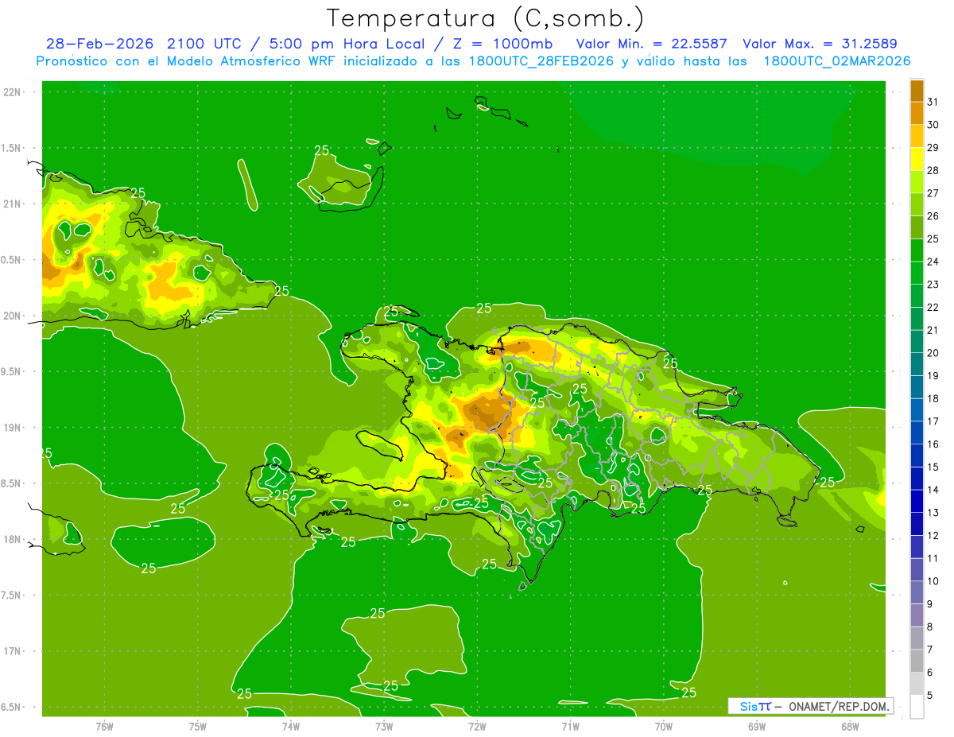Select valid-until time "1800UTC_02MAR2026"
The height and width of the screenshot is (737, 954).
(836, 61)
